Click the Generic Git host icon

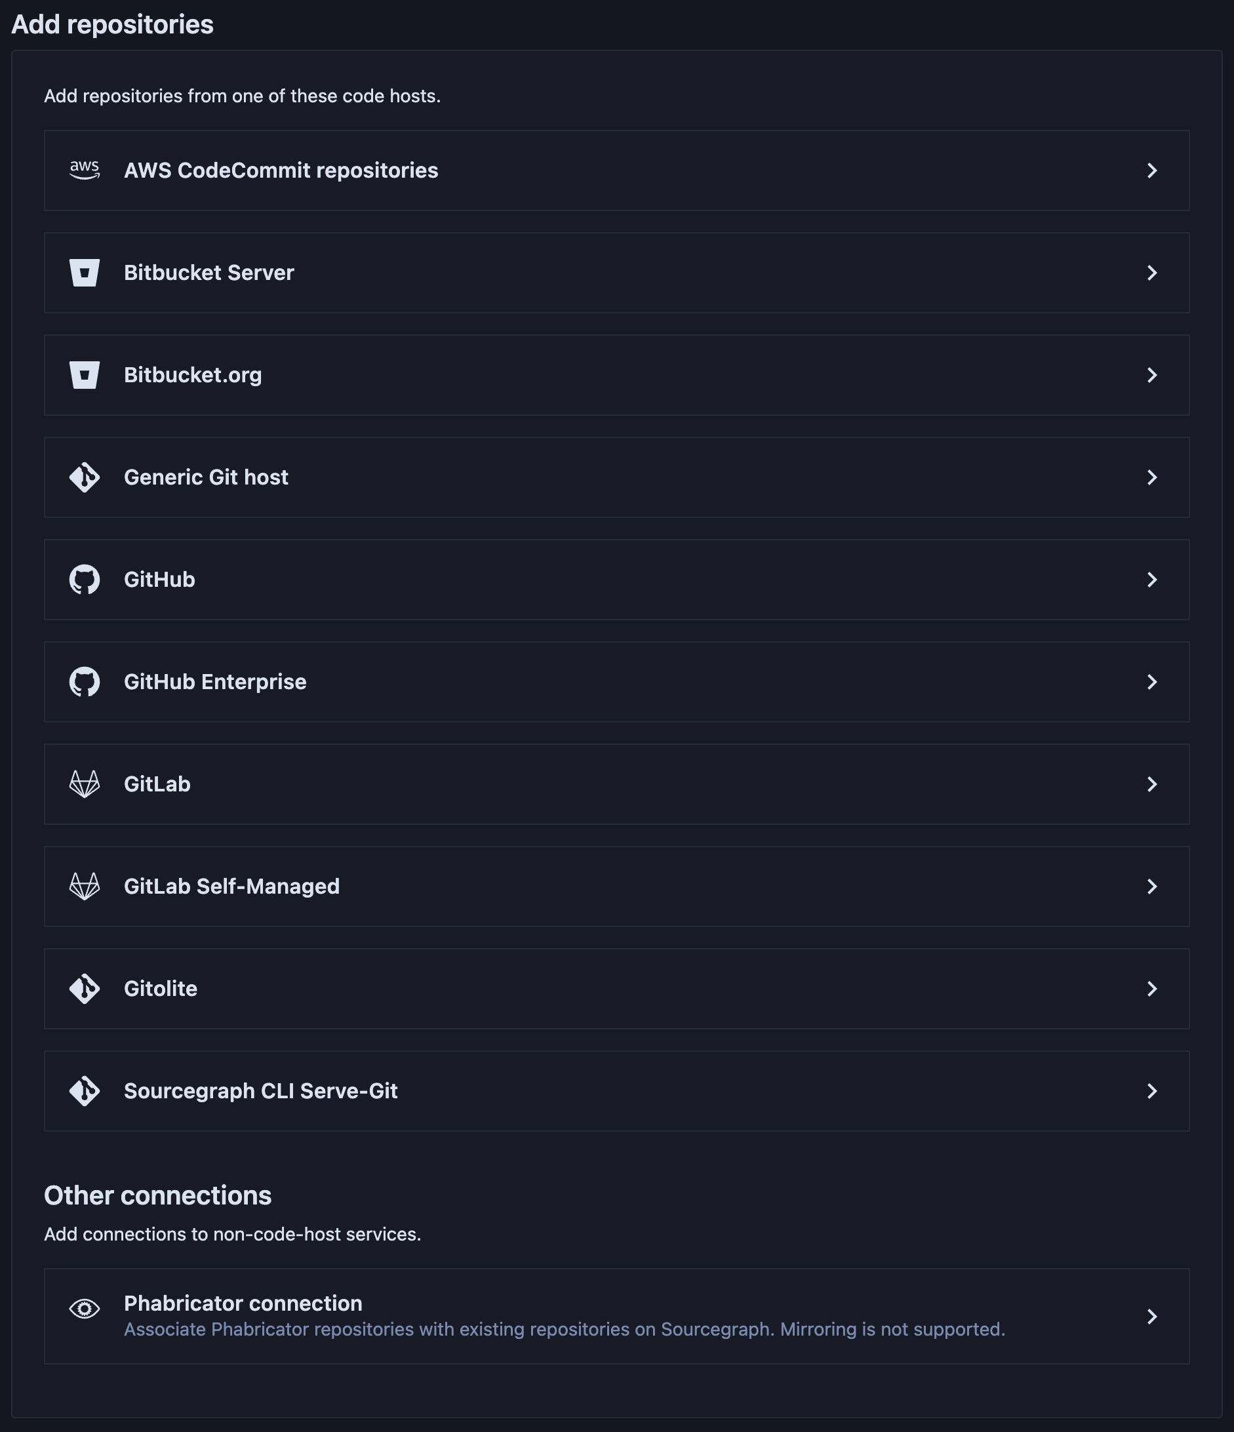(85, 477)
